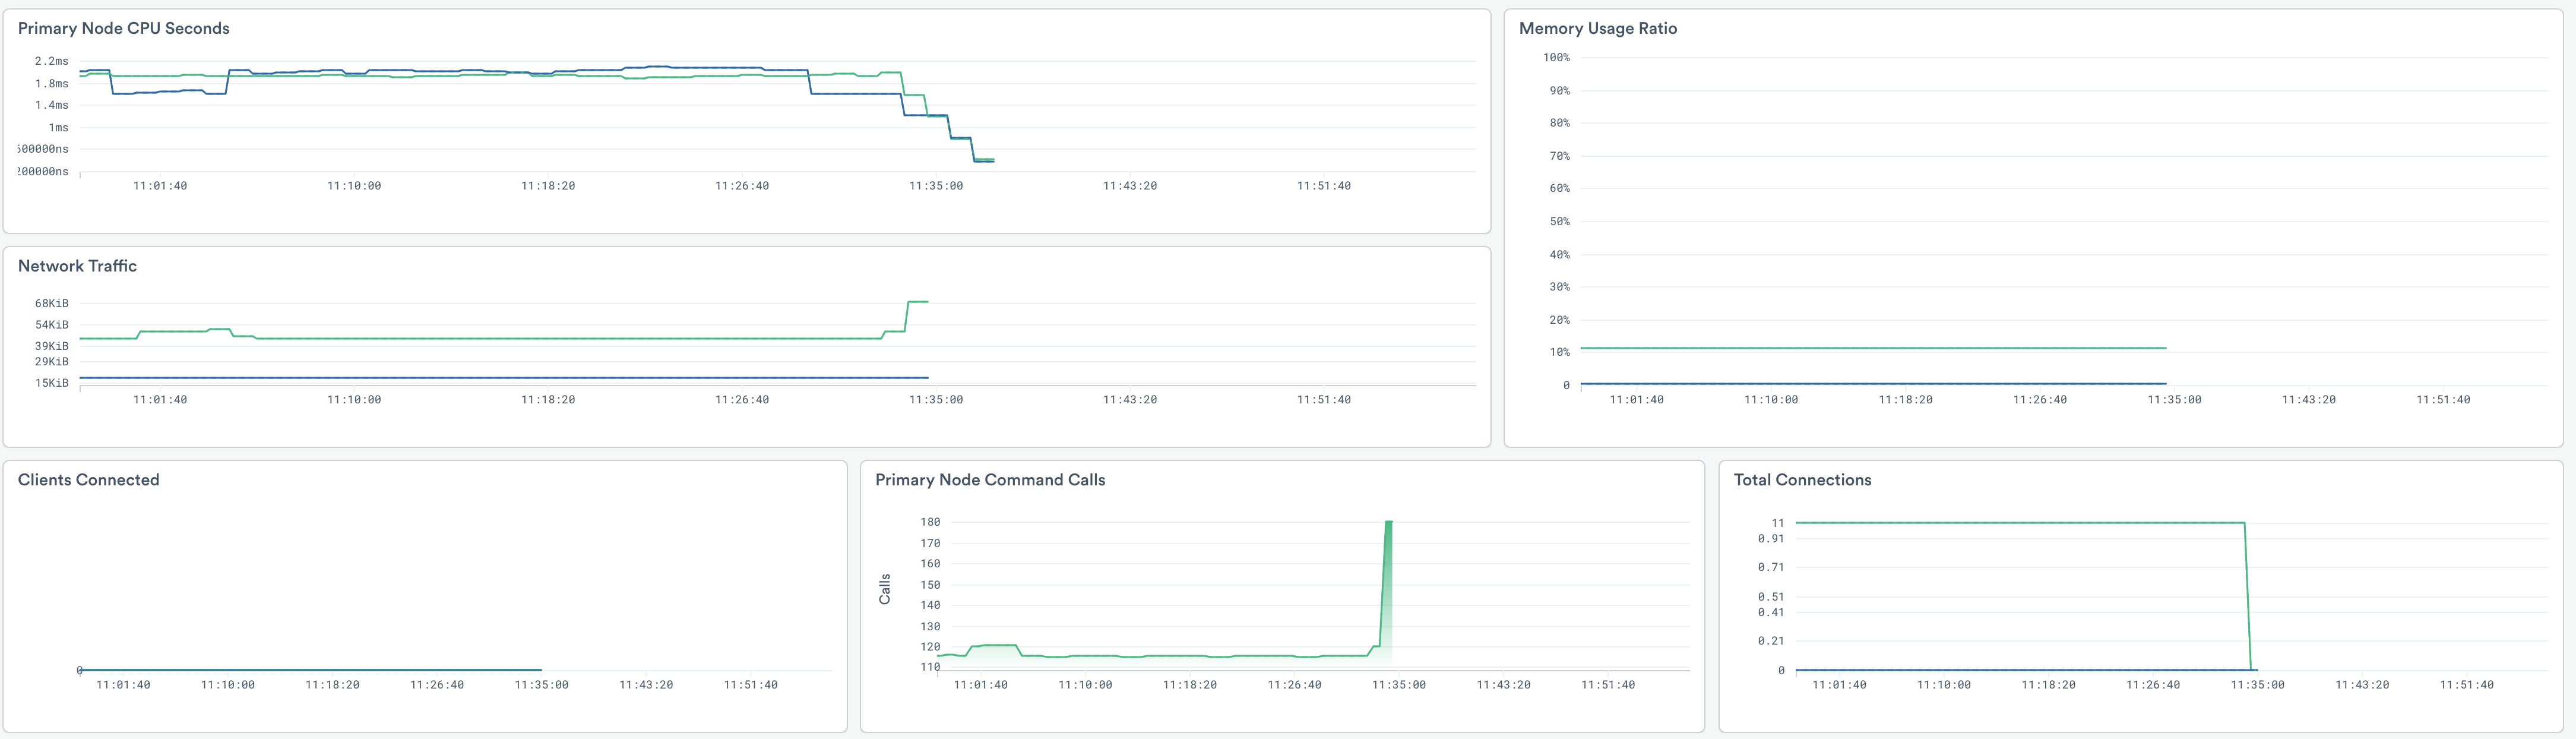
Task: Click 11:18:20 tick in Network Traffic chart
Action: tap(548, 400)
